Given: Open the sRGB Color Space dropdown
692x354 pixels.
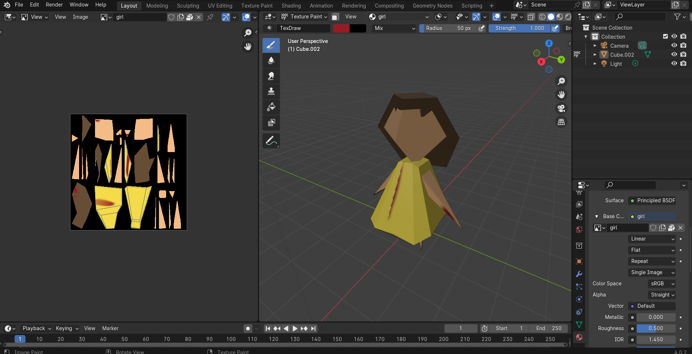Looking at the screenshot, I should click(x=662, y=284).
